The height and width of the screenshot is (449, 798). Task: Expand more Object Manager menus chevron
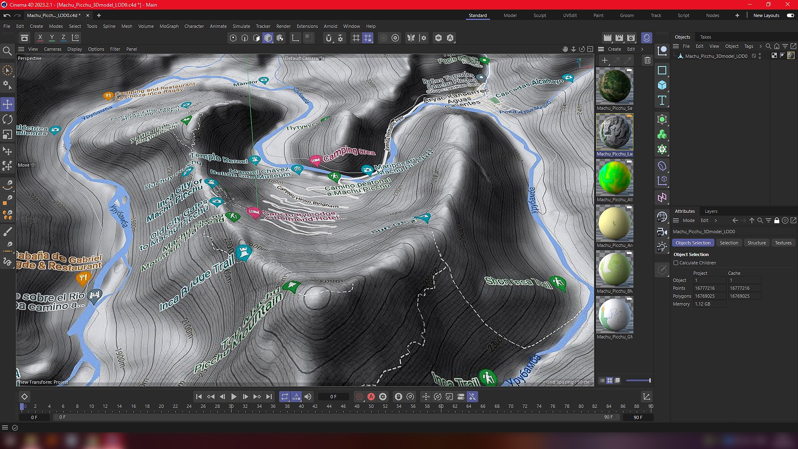tap(761, 46)
